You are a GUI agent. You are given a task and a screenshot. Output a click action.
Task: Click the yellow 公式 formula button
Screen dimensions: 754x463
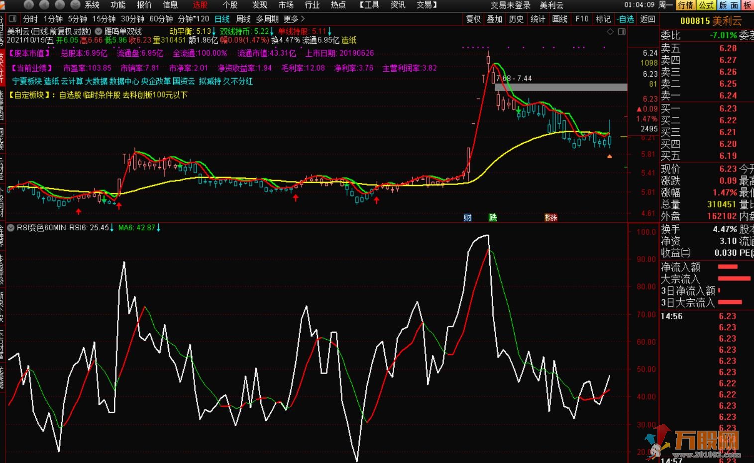706,5
